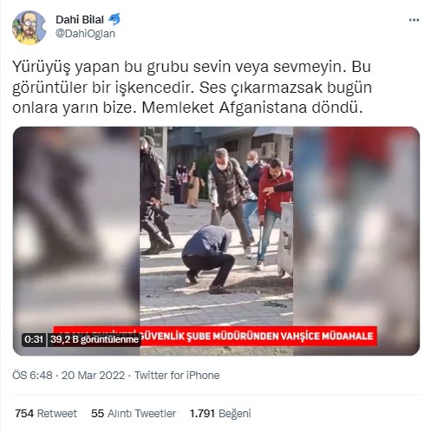Image resolution: width=431 pixels, height=432 pixels.
Task: Click the blurred left side of video
Action: click(x=76, y=232)
